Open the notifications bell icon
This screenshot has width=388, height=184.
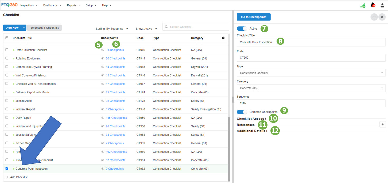[x=373, y=5]
